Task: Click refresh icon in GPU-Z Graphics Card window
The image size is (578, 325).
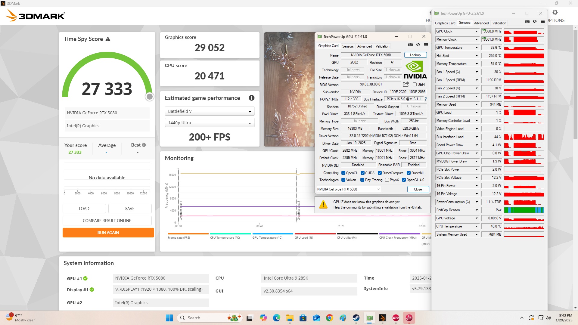Action: coord(418,45)
